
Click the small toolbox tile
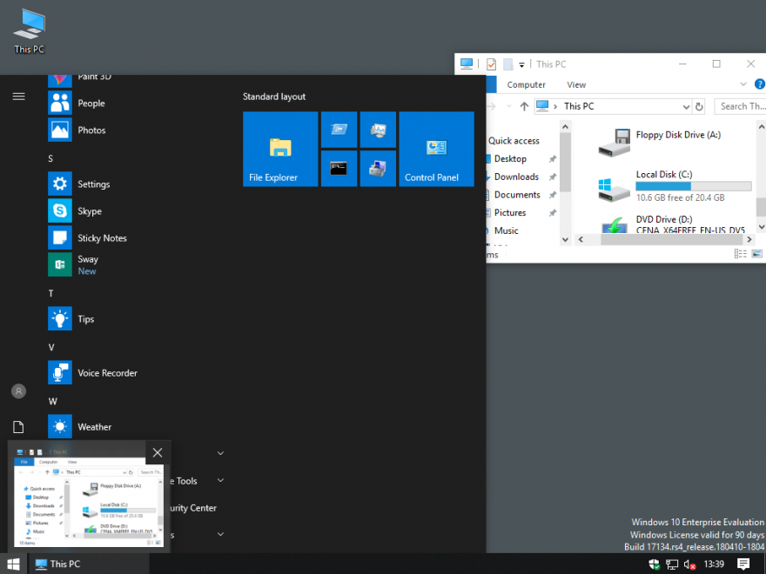[x=378, y=169]
